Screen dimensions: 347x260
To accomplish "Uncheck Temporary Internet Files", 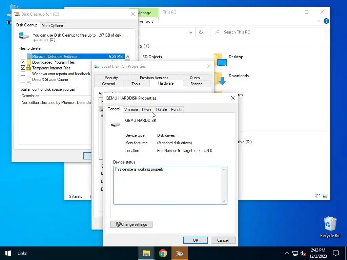I will 23,68.
